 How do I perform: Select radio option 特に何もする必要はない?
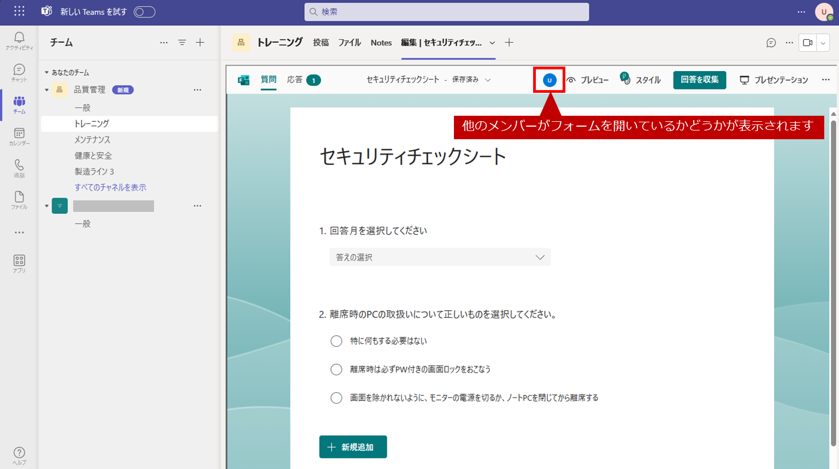pyautogui.click(x=336, y=341)
